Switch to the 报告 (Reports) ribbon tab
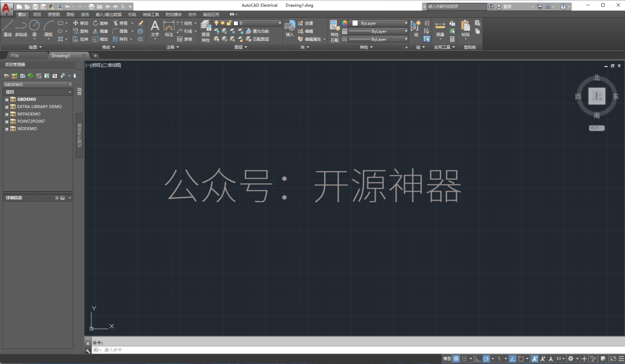Screen dimensions: 625x364 (85, 14)
